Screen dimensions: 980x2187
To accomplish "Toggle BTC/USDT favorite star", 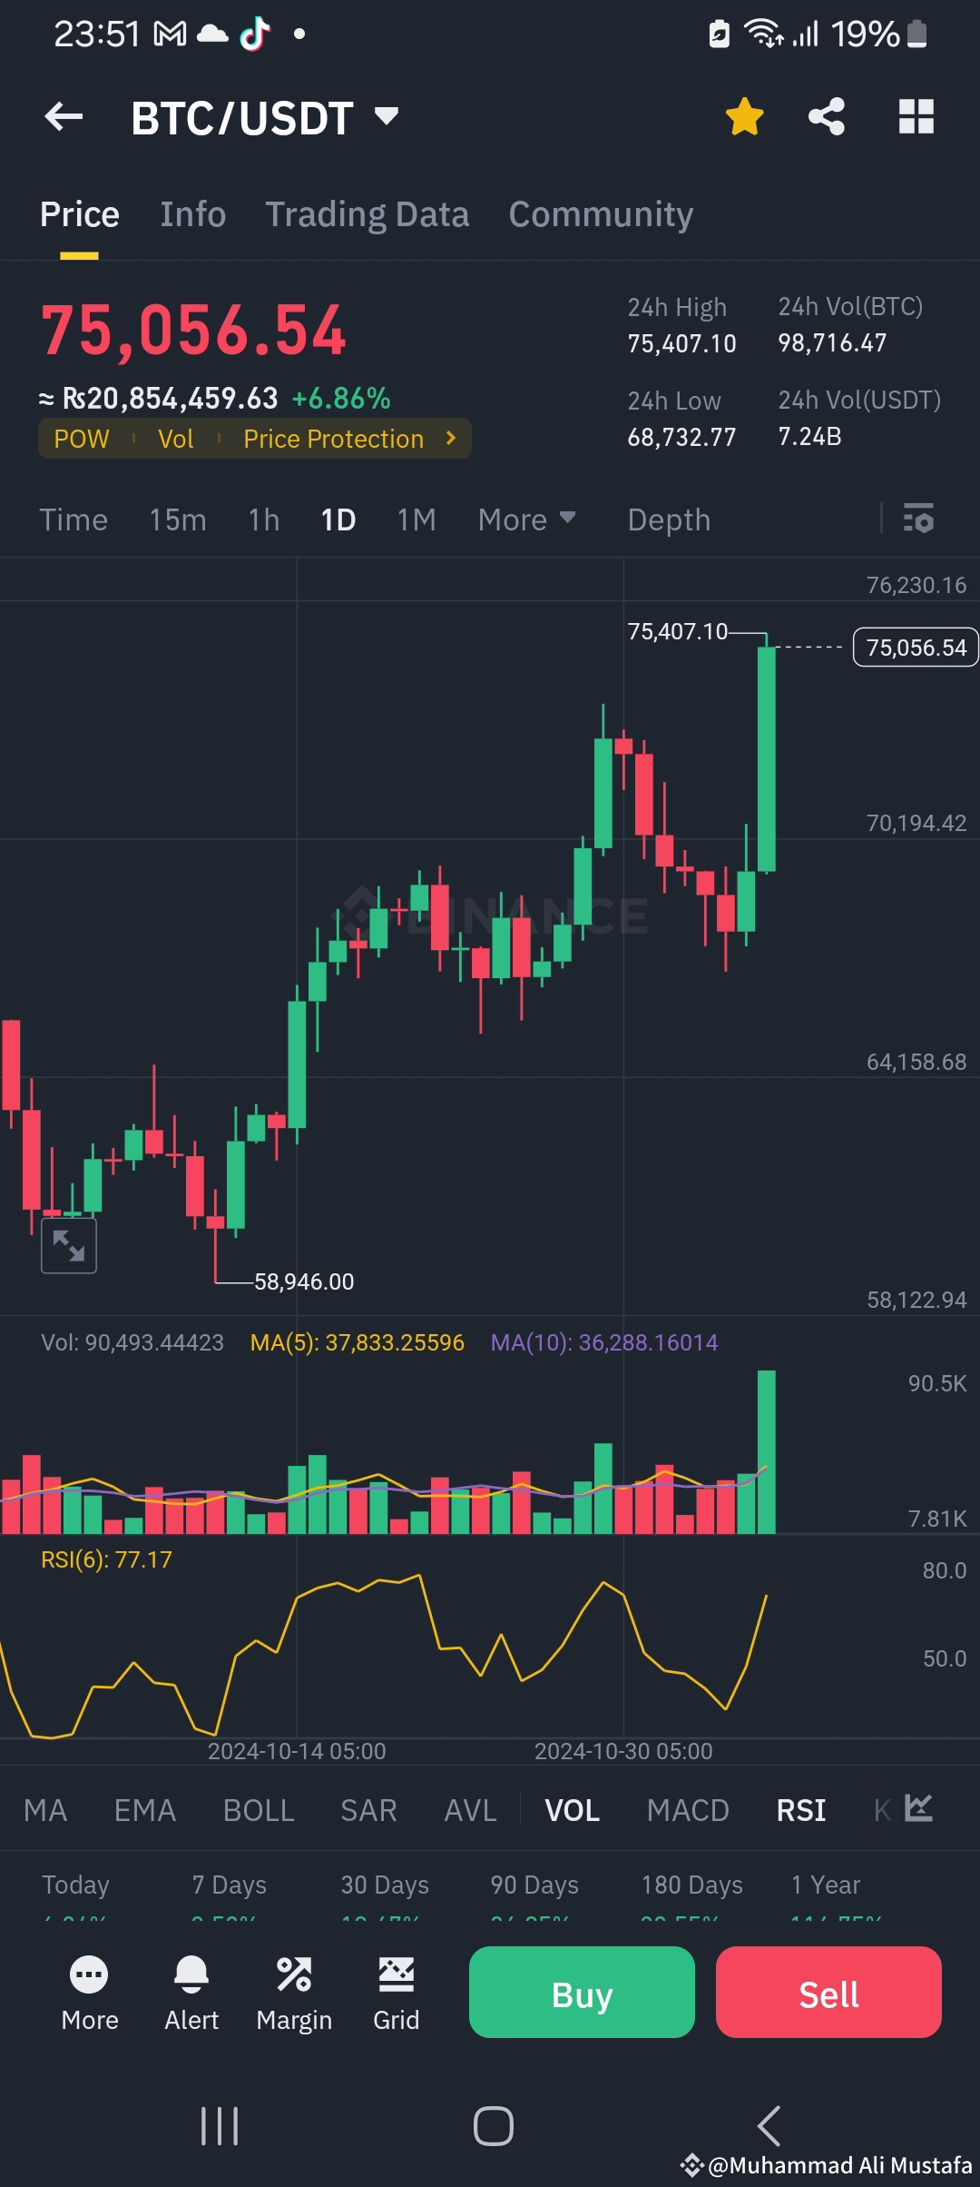I will 743,116.
